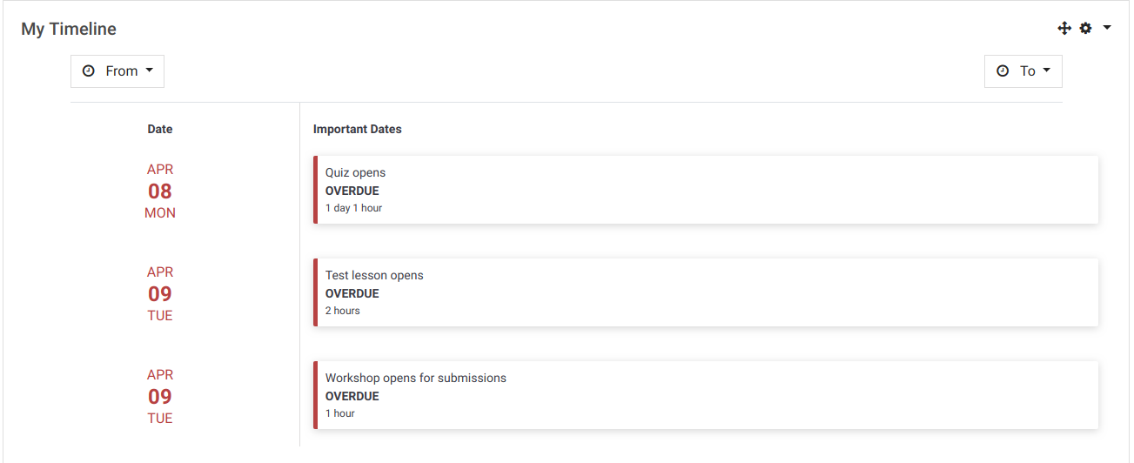Click 1 day 1 hour overdue text
1134x463 pixels.
354,208
